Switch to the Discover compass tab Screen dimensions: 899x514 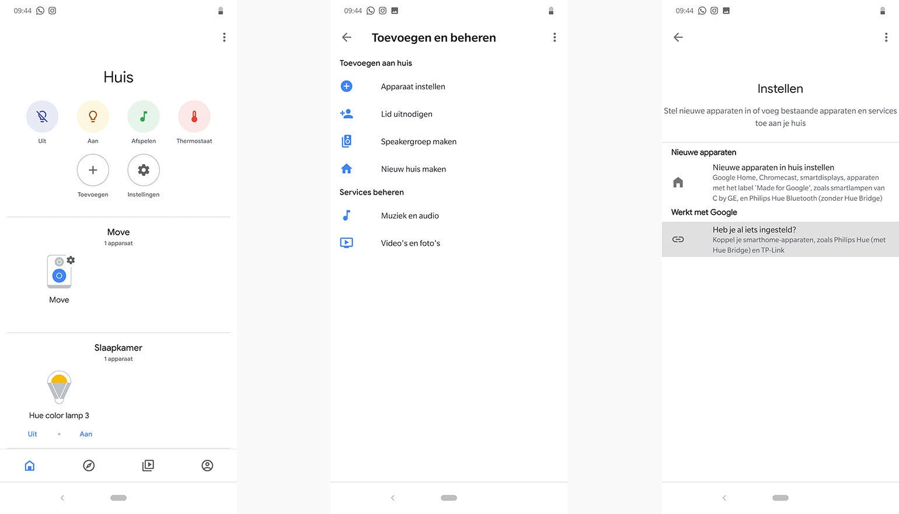pyautogui.click(x=89, y=466)
